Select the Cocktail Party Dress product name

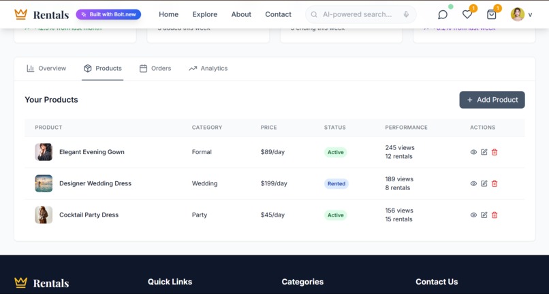click(89, 215)
